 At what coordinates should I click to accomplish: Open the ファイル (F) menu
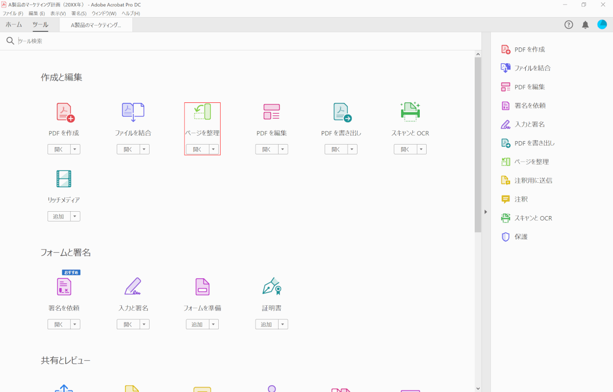[13, 13]
